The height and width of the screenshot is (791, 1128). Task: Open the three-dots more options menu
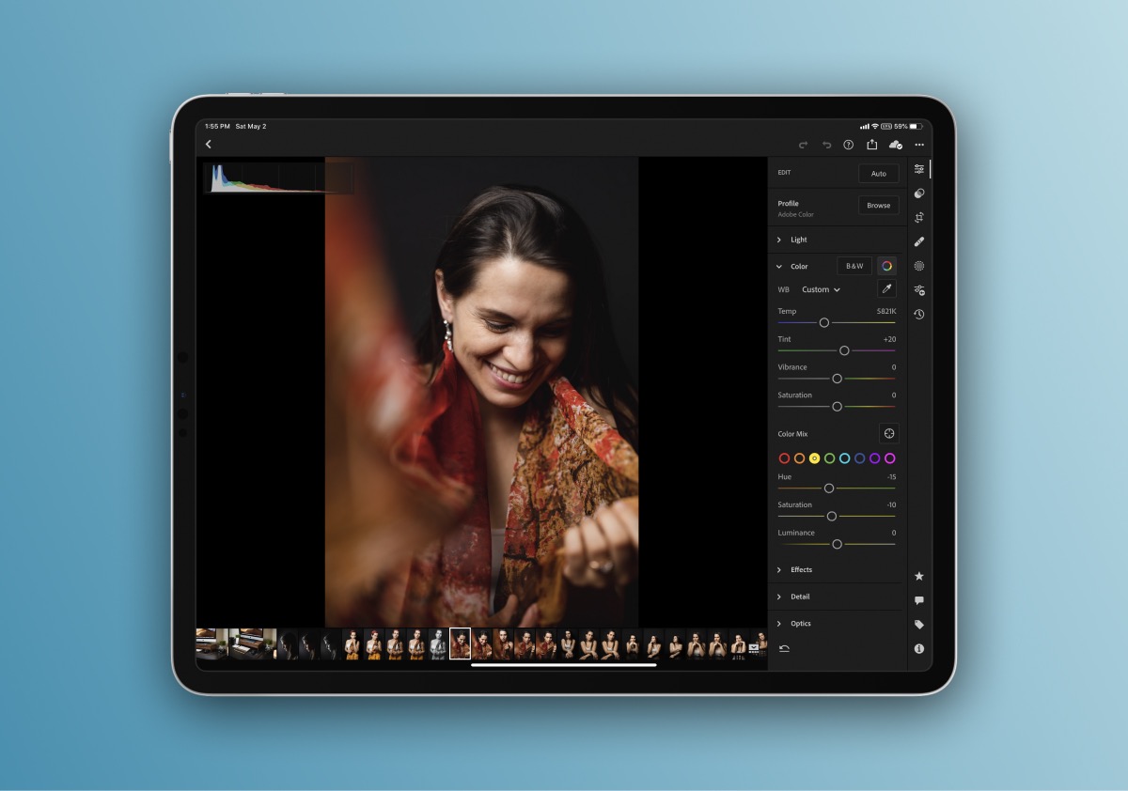point(919,145)
